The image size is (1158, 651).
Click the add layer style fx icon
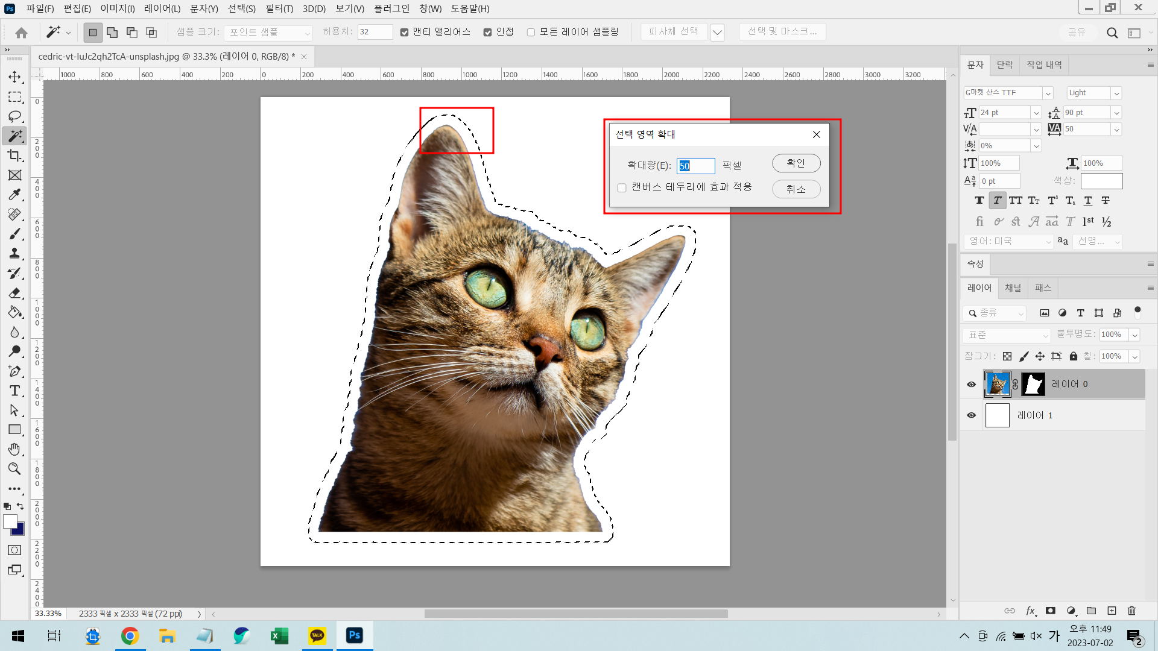click(1030, 611)
